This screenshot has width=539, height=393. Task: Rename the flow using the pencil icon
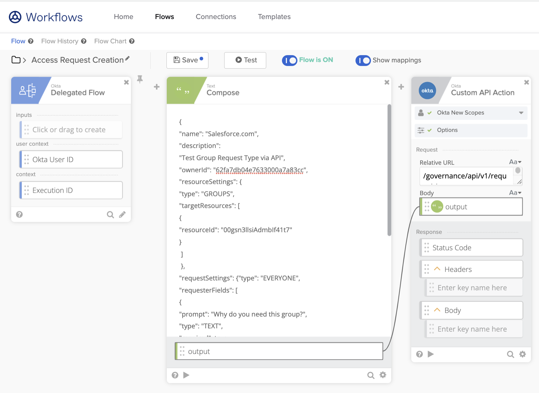point(127,58)
